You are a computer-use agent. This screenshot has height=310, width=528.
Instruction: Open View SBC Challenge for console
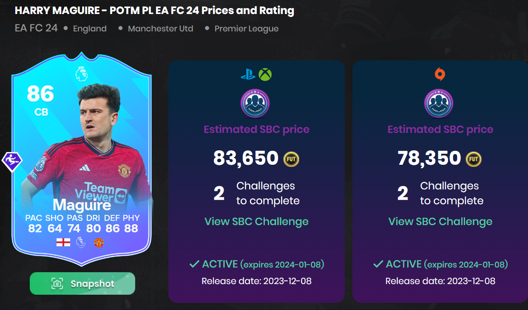click(x=256, y=221)
